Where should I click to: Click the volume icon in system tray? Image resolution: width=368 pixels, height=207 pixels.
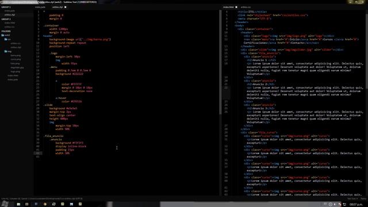coord(335,205)
